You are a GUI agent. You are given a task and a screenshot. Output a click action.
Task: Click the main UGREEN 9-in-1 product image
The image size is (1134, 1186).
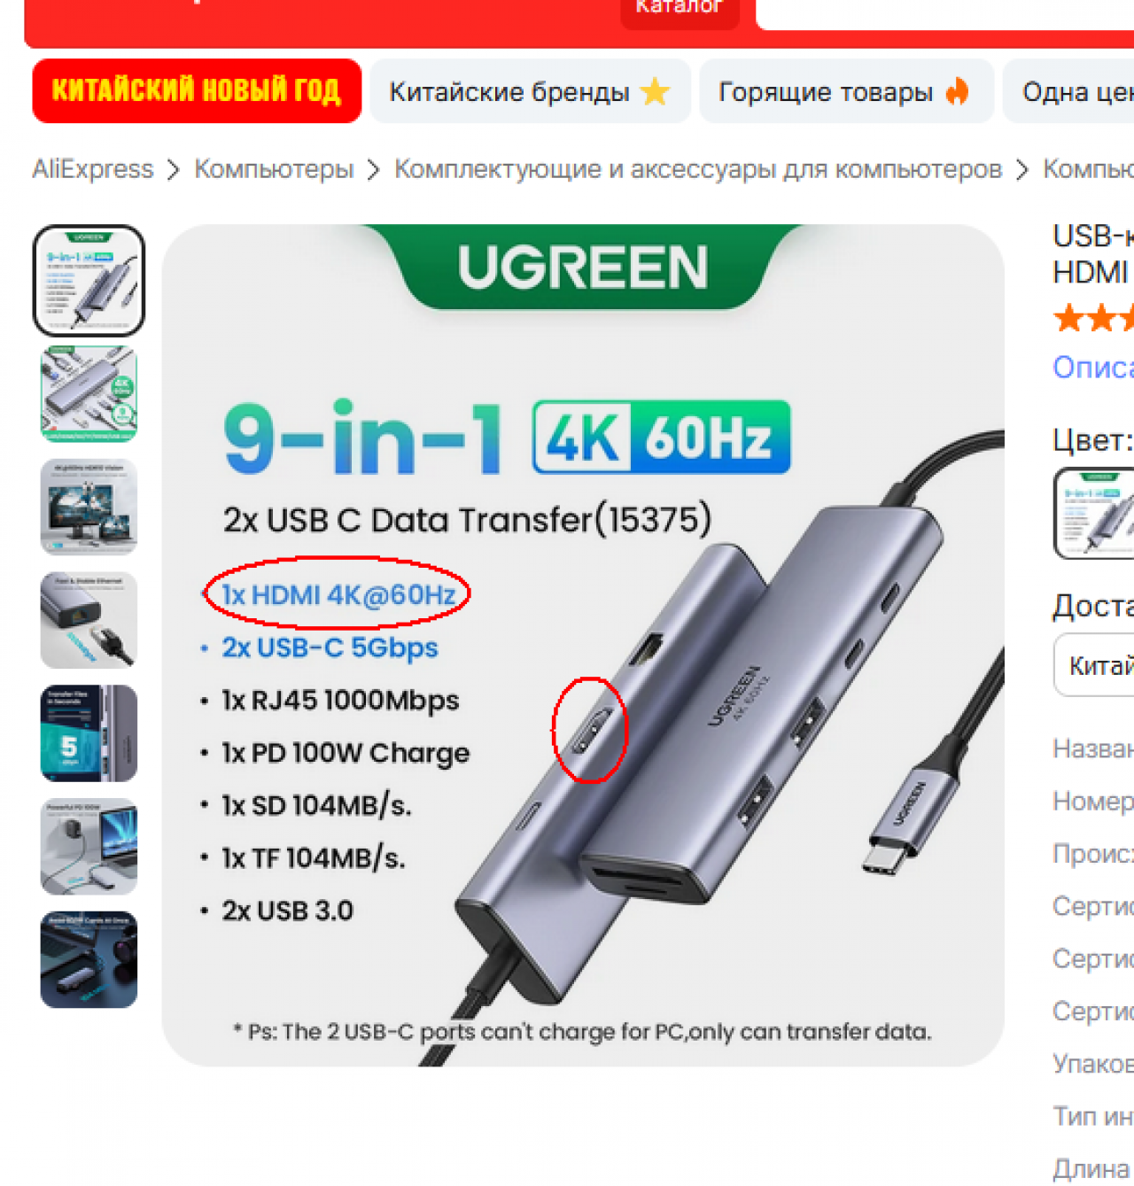pyautogui.click(x=583, y=645)
